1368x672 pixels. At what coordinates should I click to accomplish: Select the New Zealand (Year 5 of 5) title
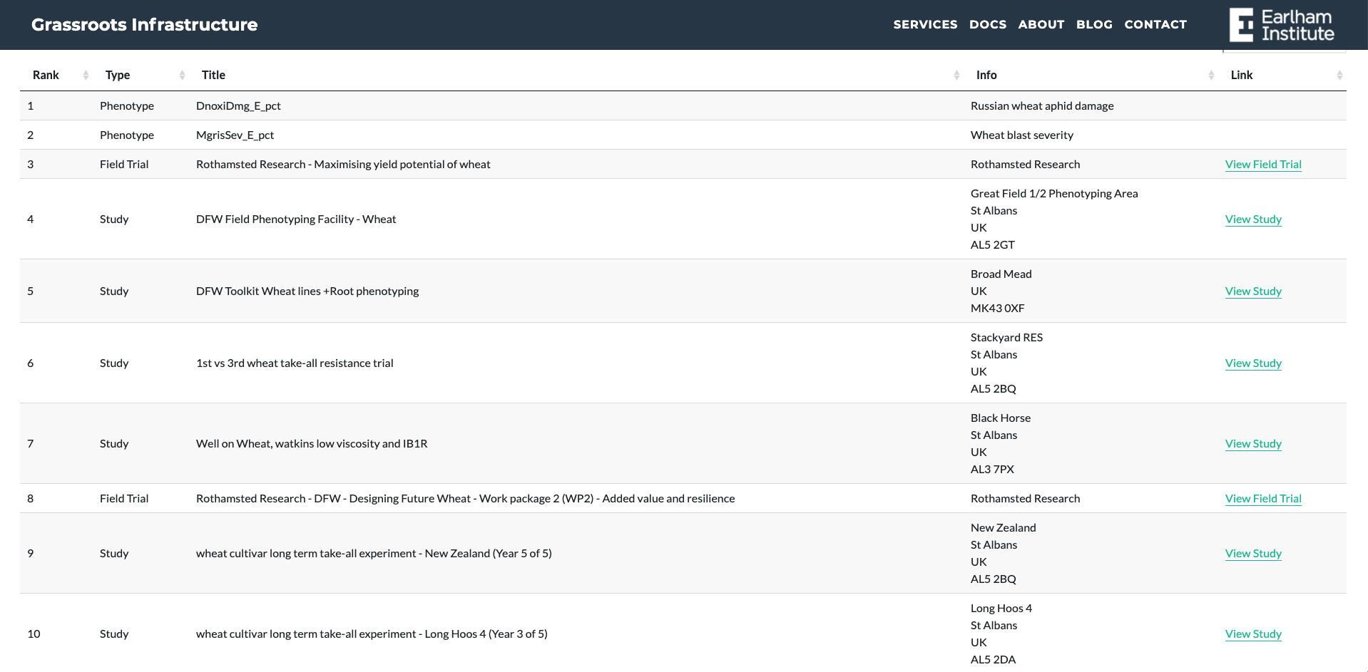point(374,553)
